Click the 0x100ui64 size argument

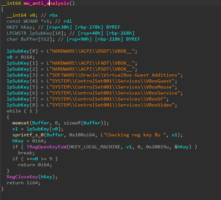pos(82,135)
